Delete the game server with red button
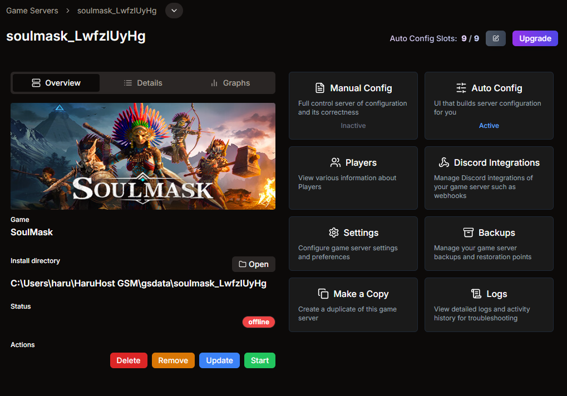This screenshot has width=567, height=396. click(x=129, y=360)
